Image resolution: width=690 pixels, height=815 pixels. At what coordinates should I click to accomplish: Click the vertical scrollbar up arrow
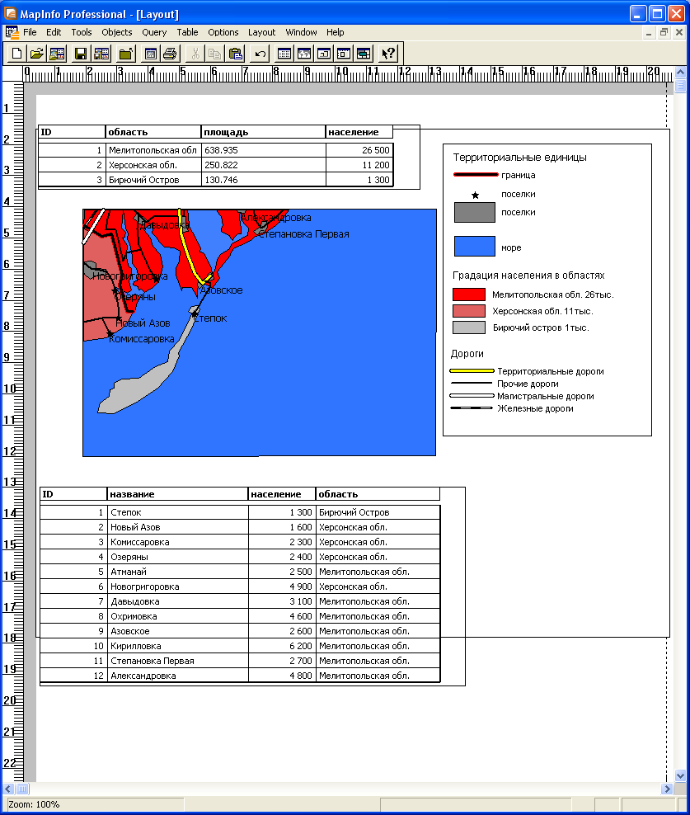680,73
